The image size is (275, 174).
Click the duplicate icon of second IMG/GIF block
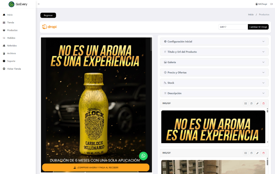(x=251, y=153)
